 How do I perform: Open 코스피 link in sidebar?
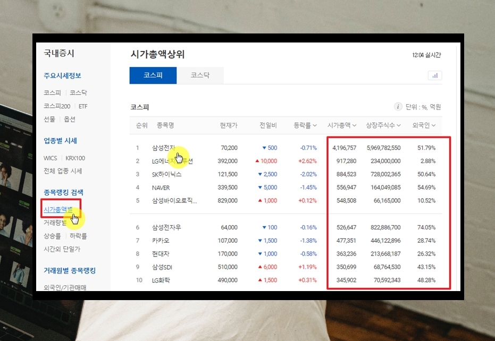[x=52, y=93]
